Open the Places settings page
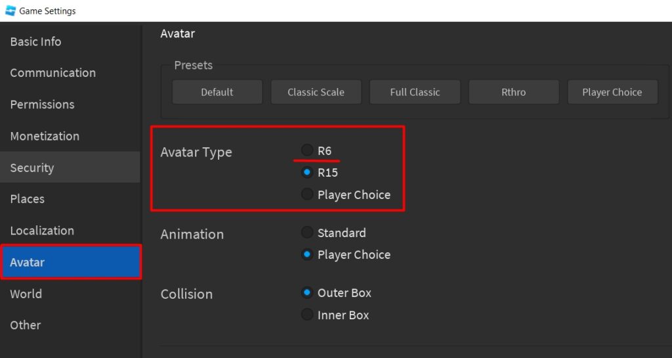 click(71, 199)
